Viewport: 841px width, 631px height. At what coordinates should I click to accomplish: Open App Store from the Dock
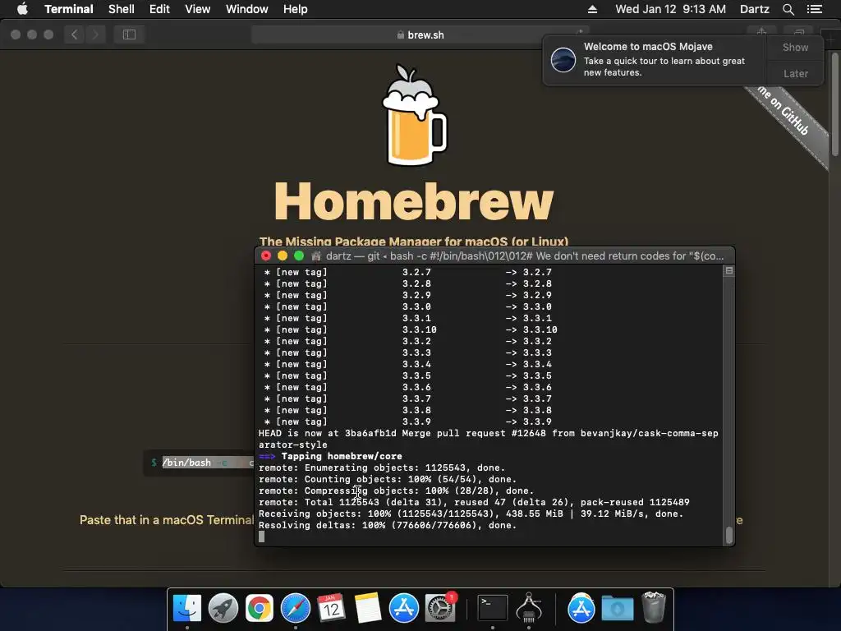pyautogui.click(x=403, y=609)
